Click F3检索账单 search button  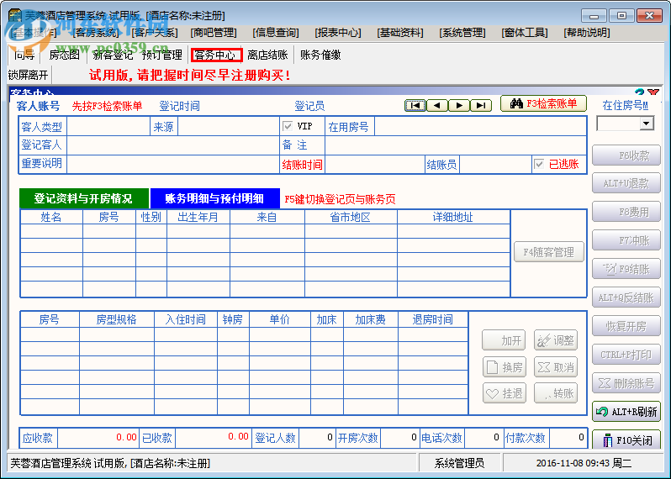tap(543, 104)
